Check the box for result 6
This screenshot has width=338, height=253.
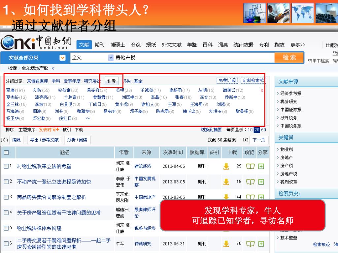[x=6, y=243]
